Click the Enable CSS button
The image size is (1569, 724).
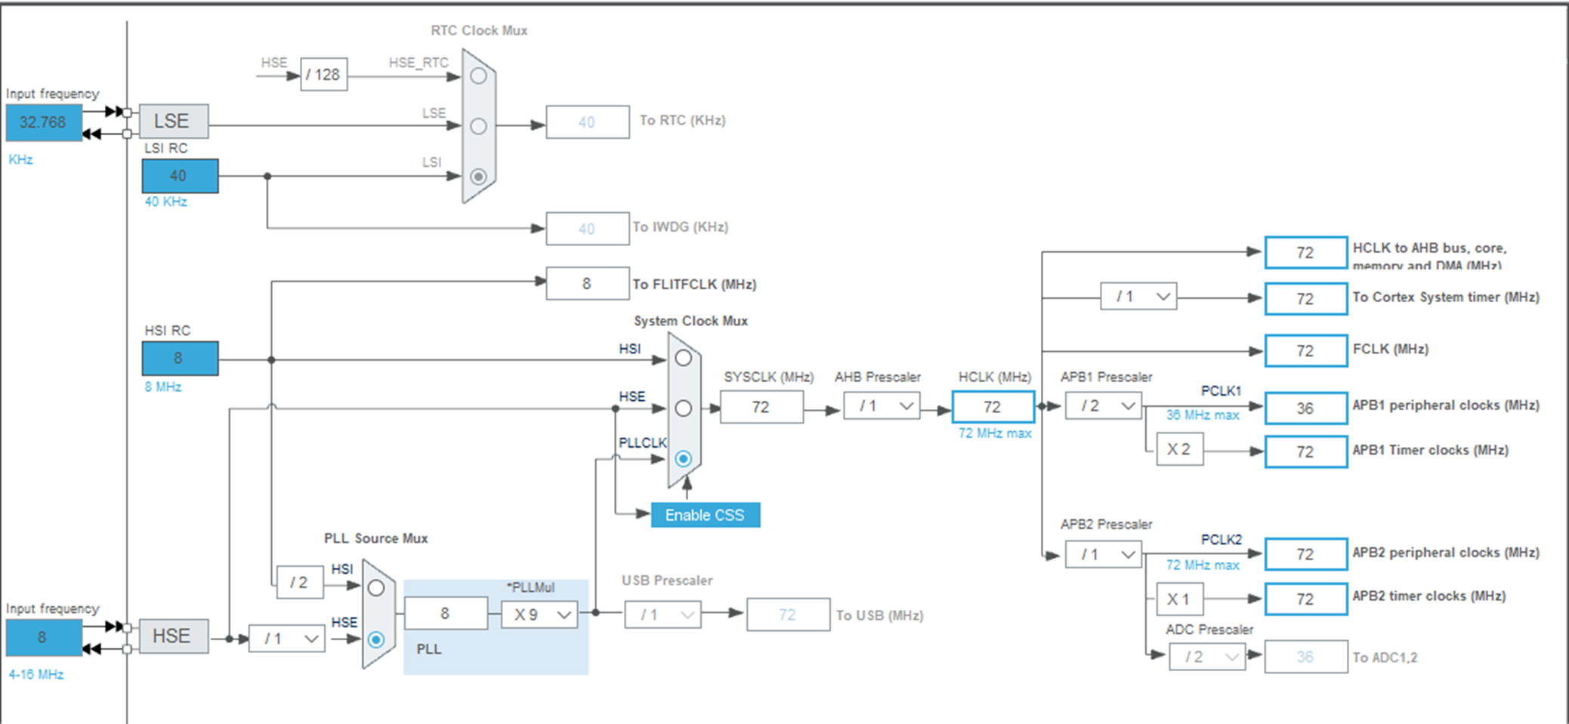(x=705, y=515)
